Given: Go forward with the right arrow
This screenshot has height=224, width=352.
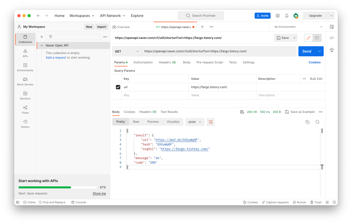Looking at the screenshot, I should [x=47, y=16].
